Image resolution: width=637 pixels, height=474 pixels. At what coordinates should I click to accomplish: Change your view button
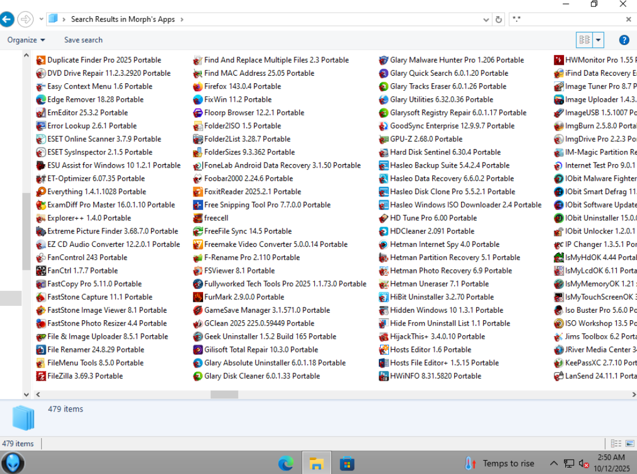[584, 40]
